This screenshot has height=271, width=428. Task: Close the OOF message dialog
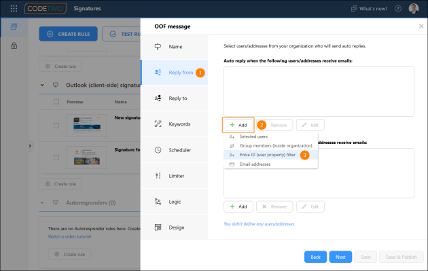coord(421,26)
